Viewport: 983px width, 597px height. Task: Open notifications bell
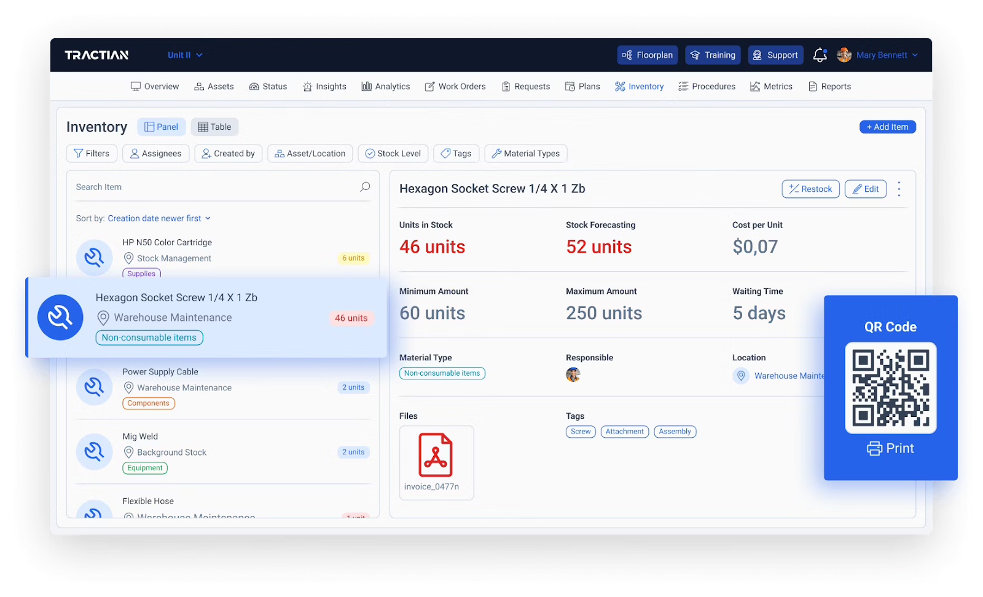point(820,55)
